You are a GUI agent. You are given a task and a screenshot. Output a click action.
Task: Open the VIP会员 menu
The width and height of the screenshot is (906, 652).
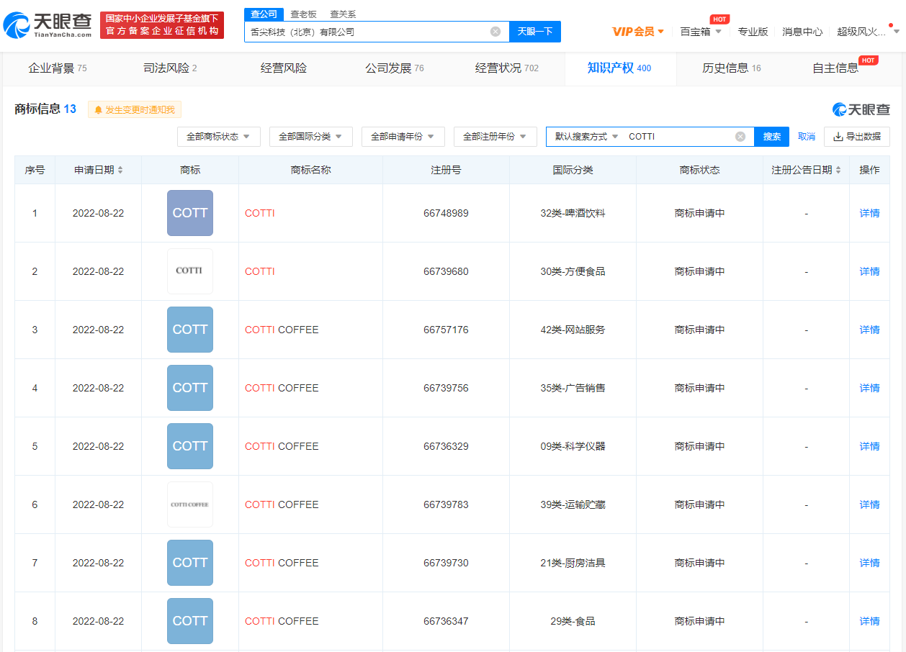(638, 32)
